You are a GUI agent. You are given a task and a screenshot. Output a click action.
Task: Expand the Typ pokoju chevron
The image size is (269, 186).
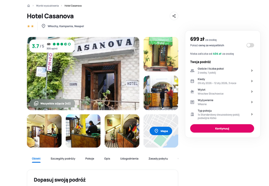pyautogui.click(x=252, y=114)
